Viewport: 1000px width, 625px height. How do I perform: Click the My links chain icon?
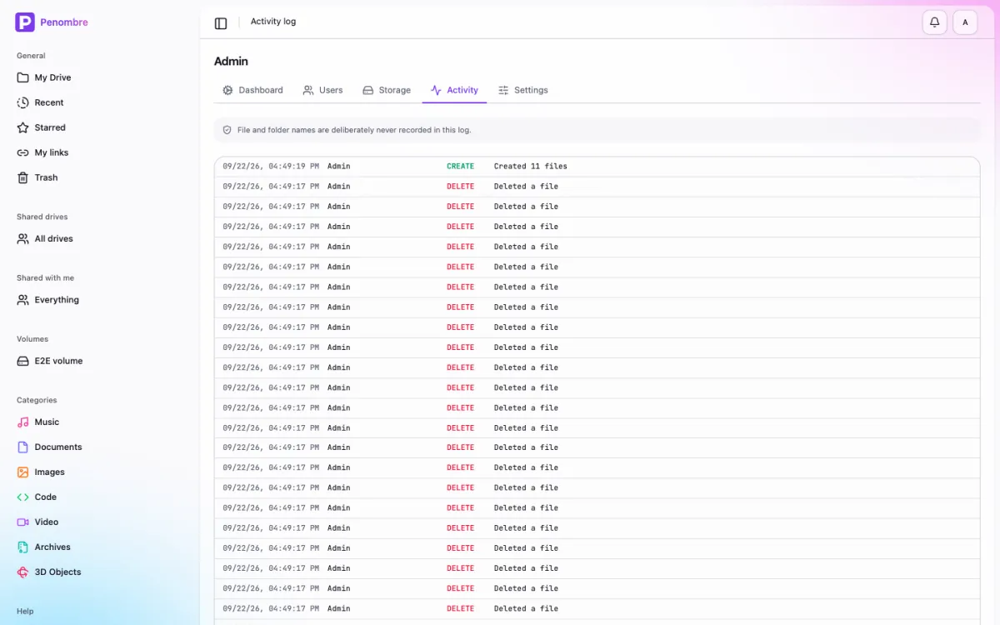click(x=23, y=152)
